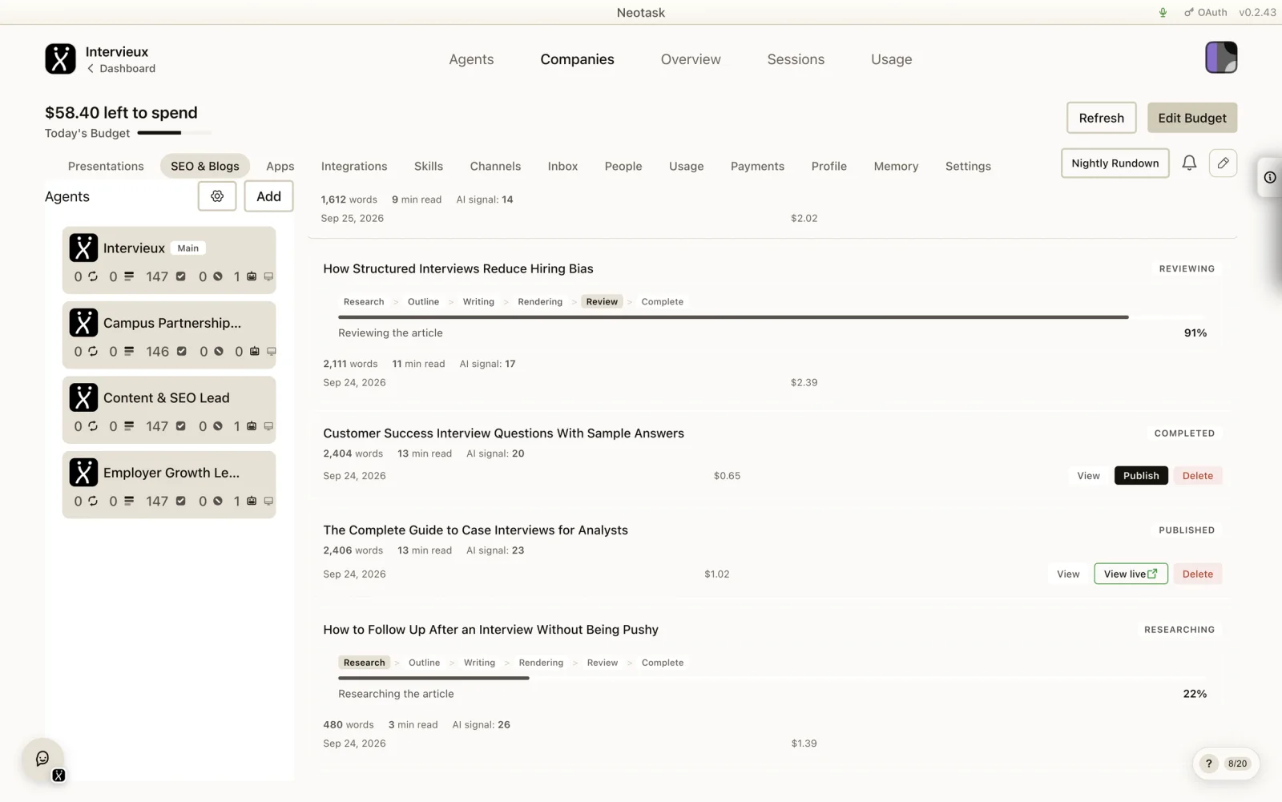View the Customer Success Interview Questions article
1282x802 pixels.
(1088, 476)
